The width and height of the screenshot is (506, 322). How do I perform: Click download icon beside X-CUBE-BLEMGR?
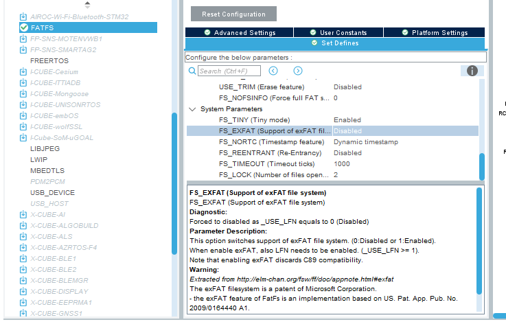[23, 280]
